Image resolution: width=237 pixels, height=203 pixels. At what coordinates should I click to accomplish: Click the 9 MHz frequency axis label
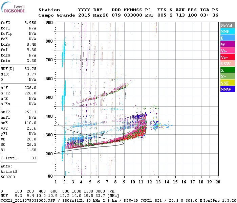click(124, 182)
